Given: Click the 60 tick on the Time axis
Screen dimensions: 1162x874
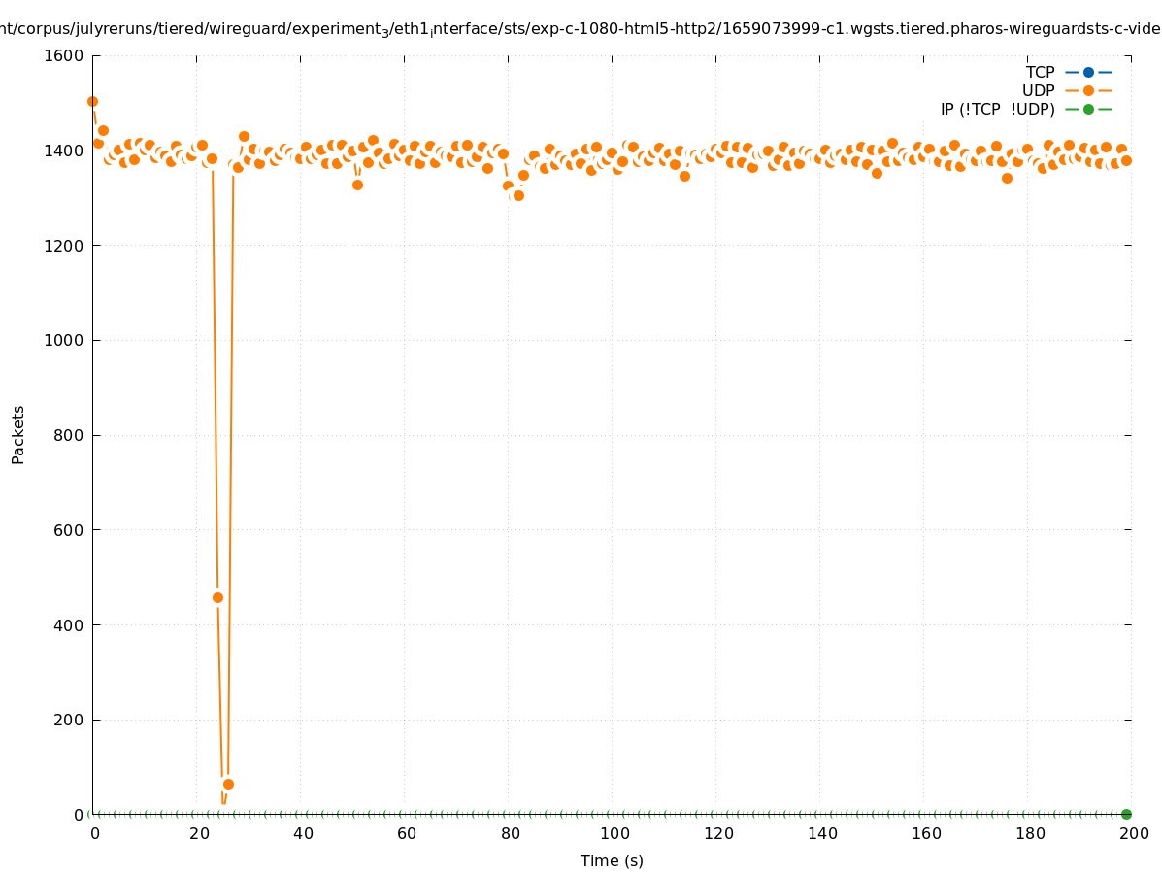Looking at the screenshot, I should click(406, 833).
